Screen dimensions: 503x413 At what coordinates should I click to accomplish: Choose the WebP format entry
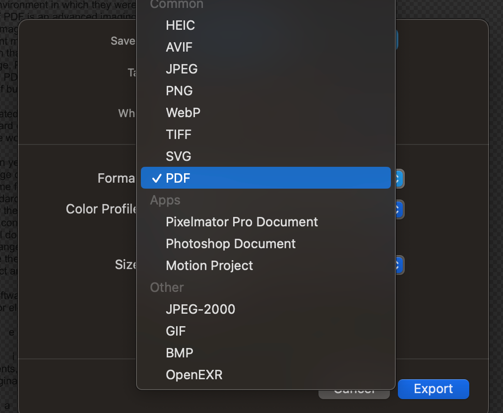265,113
